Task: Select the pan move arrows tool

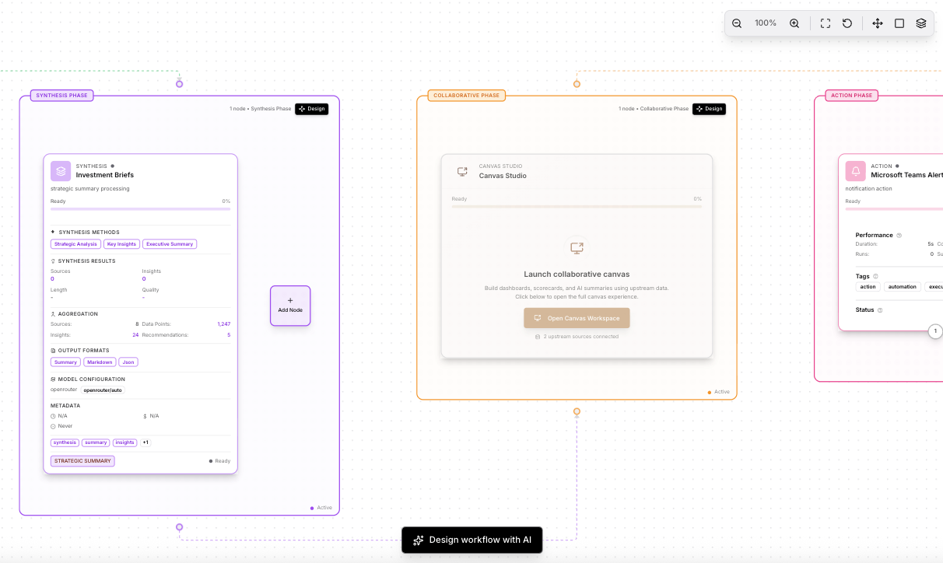Action: pyautogui.click(x=878, y=23)
